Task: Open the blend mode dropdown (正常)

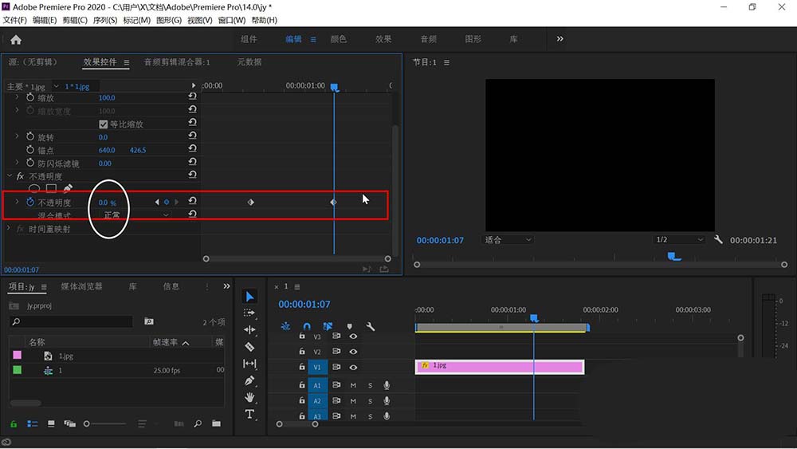Action: (x=135, y=215)
